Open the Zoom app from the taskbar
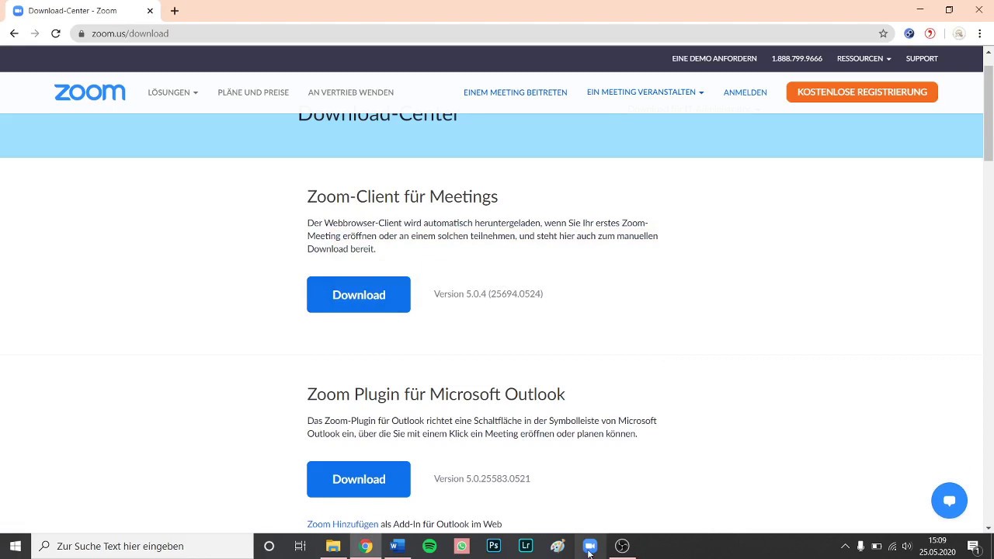Viewport: 994px width, 559px height. pos(589,546)
